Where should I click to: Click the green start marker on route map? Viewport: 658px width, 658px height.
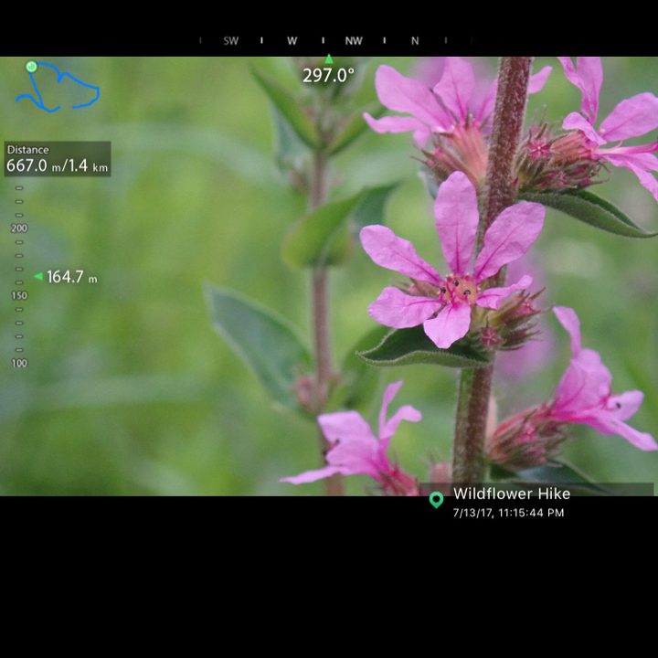point(31,67)
